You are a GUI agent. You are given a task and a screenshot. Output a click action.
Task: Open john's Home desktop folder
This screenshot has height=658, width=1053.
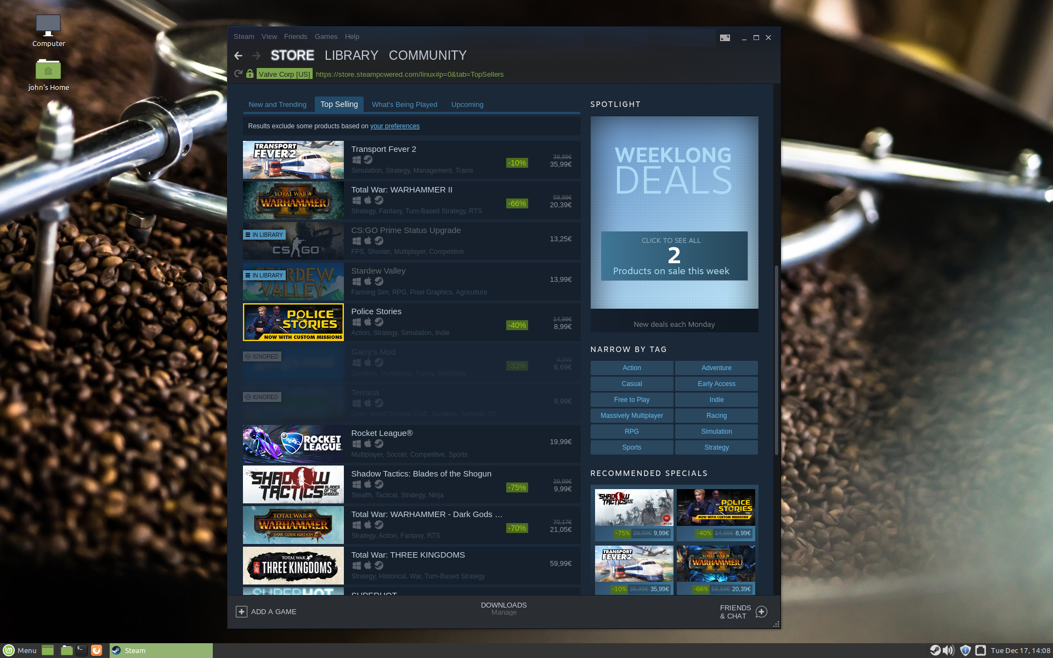coord(48,70)
